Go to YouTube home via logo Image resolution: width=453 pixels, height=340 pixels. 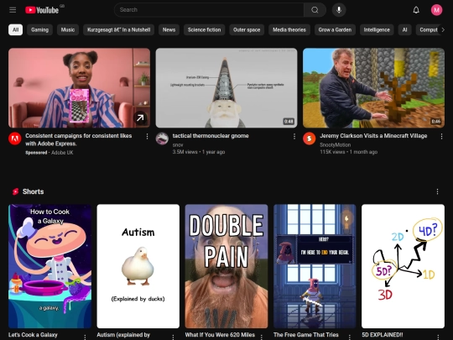point(42,10)
